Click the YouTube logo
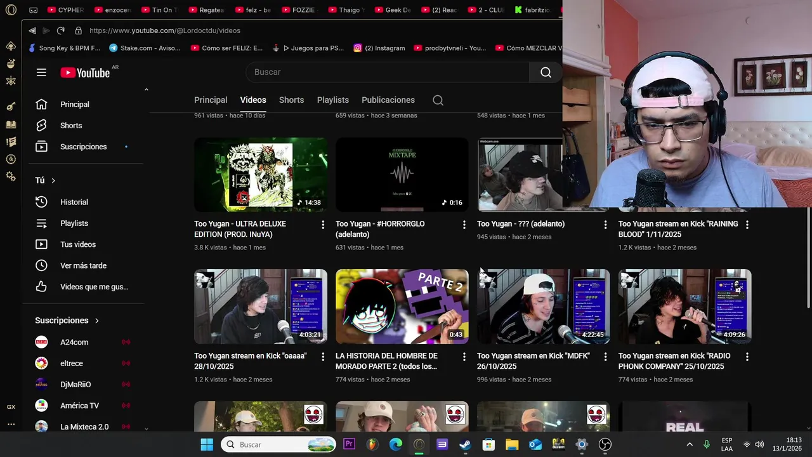The height and width of the screenshot is (457, 812). [85, 73]
